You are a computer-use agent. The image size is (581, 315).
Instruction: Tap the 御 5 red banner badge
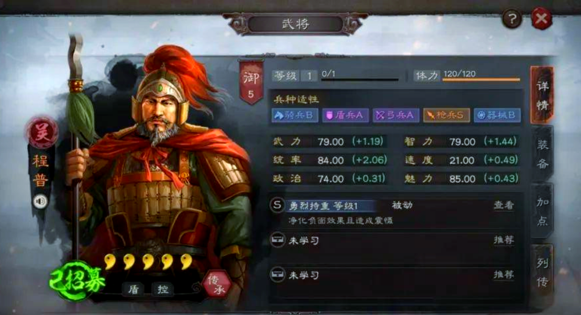click(251, 82)
